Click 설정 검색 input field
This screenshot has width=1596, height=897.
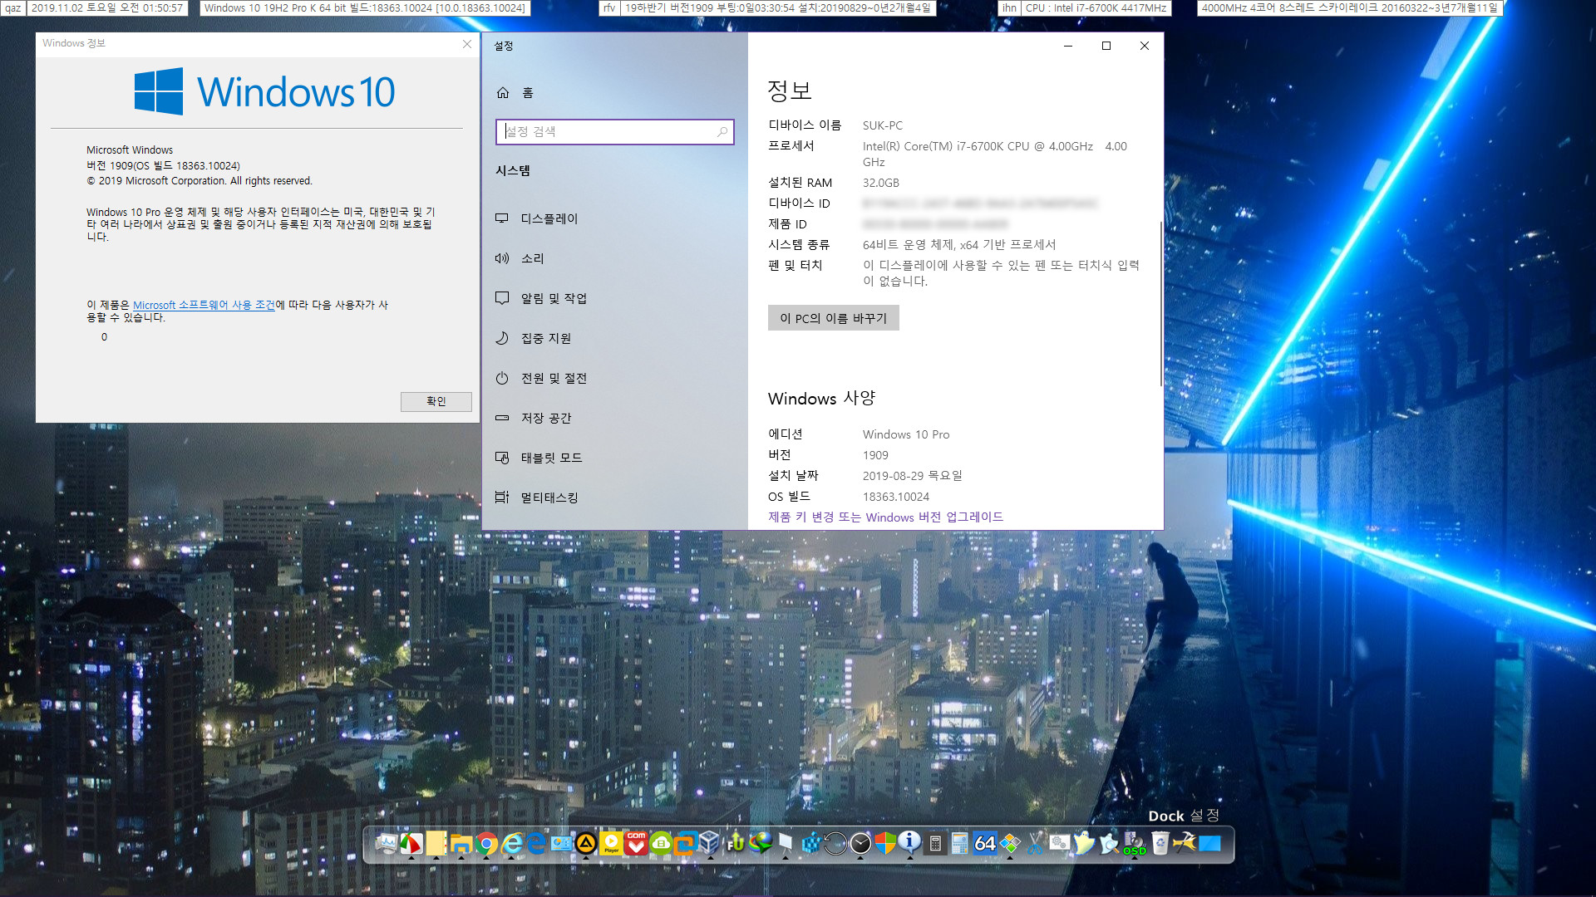pyautogui.click(x=613, y=131)
